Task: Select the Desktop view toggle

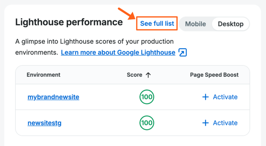Action: click(230, 24)
